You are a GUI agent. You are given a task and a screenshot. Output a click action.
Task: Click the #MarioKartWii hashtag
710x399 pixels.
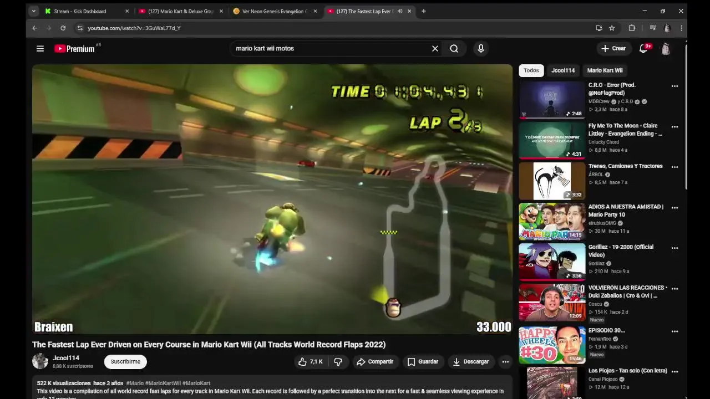(x=163, y=383)
